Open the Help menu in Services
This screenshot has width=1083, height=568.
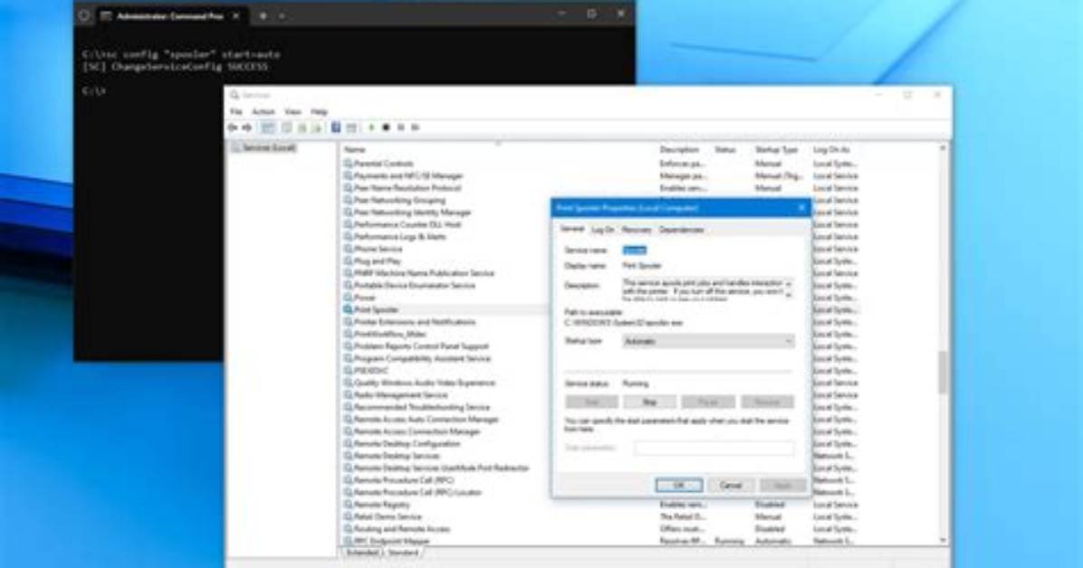pos(319,112)
